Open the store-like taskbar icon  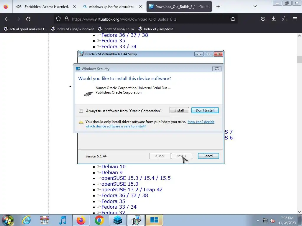45,220
